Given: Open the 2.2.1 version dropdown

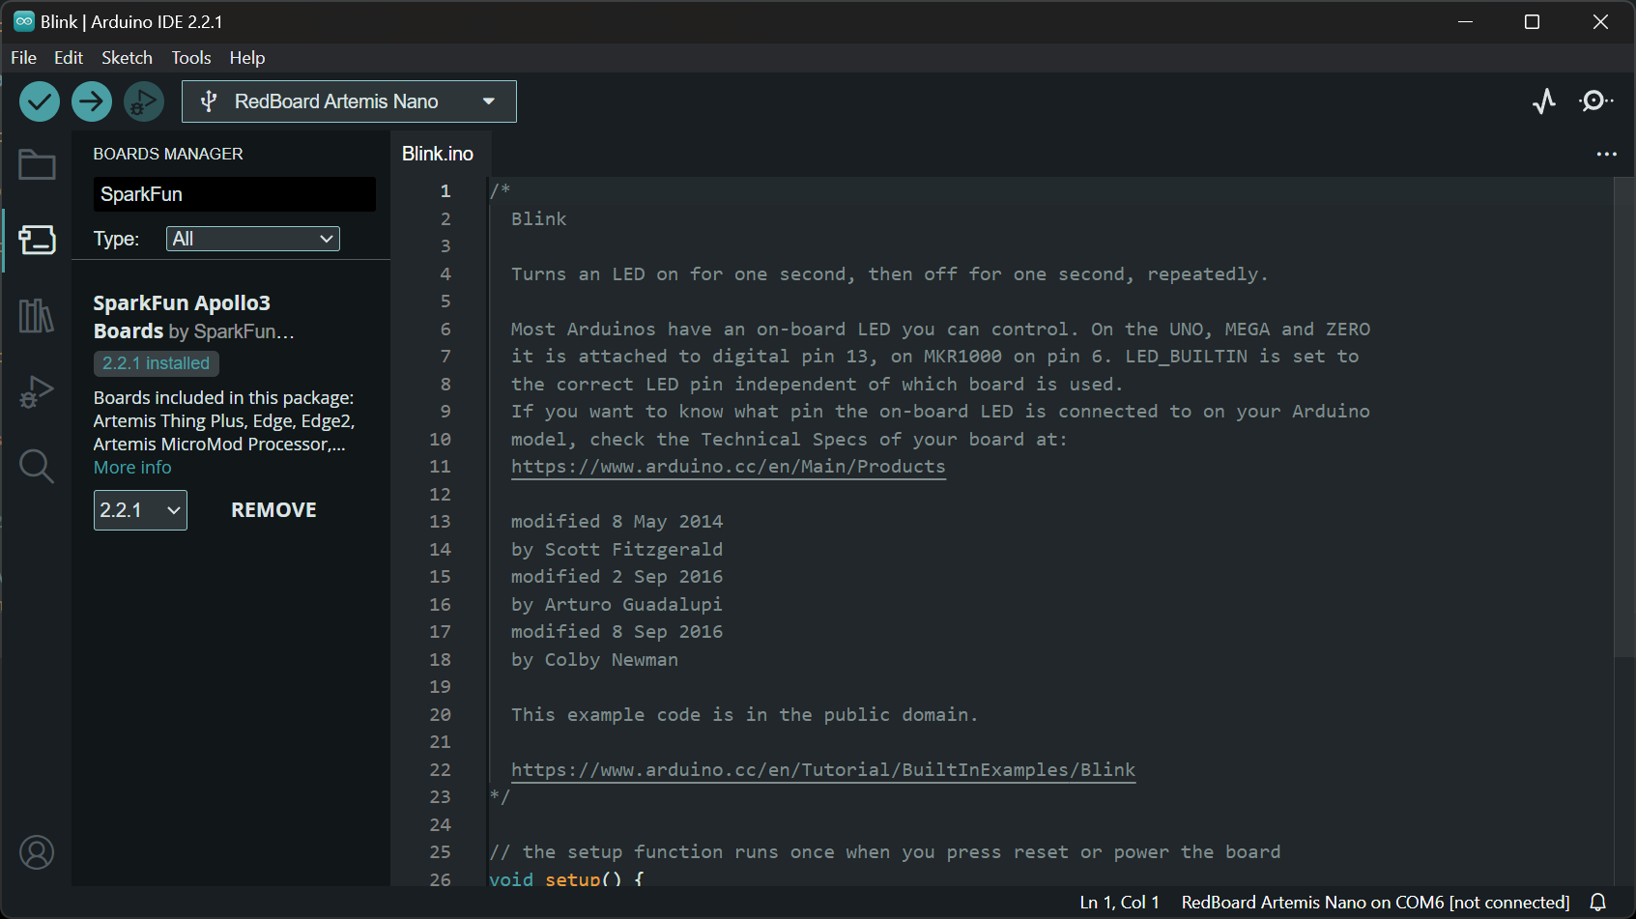Looking at the screenshot, I should [140, 510].
